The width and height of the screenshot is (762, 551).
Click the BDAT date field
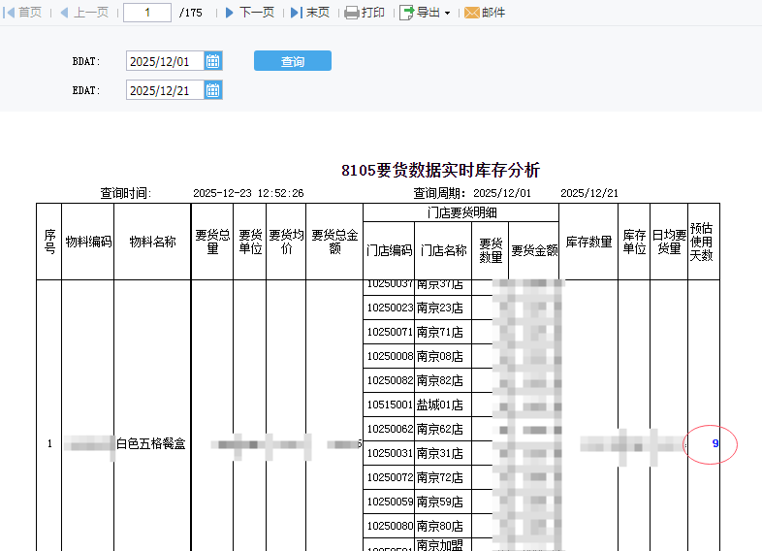tap(164, 61)
